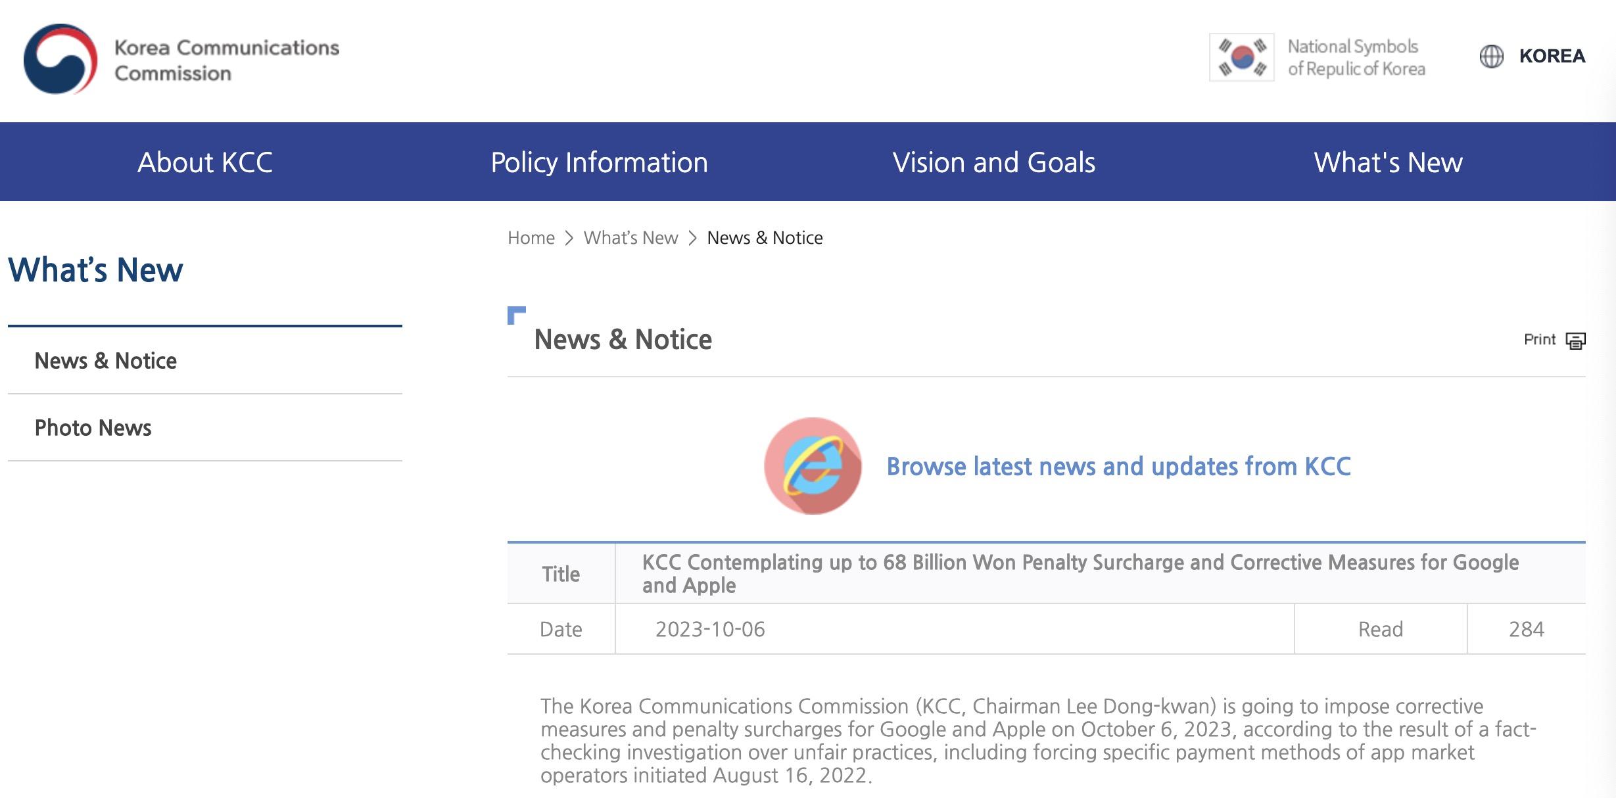Click the What's New breadcrumb link
The height and width of the screenshot is (798, 1616).
pos(630,238)
